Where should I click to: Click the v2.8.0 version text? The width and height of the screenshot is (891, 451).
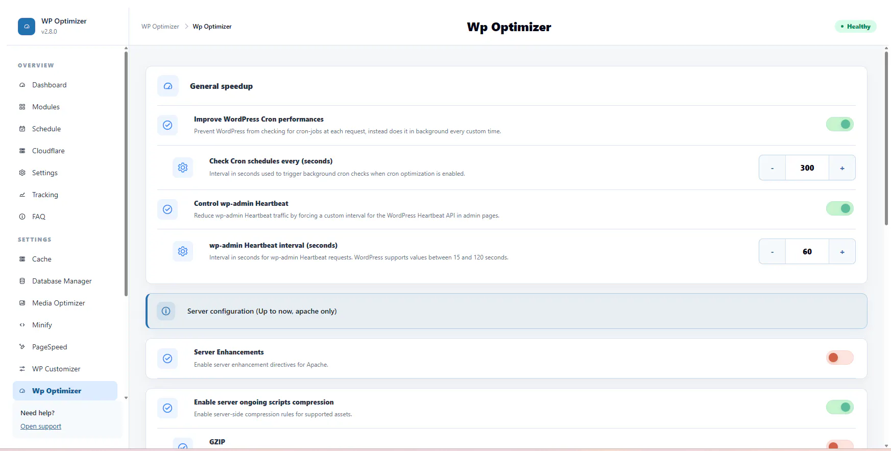point(49,32)
